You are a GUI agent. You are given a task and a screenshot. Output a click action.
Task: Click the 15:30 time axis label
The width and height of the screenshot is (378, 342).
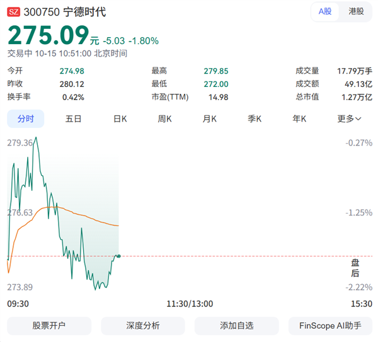(x=362, y=304)
